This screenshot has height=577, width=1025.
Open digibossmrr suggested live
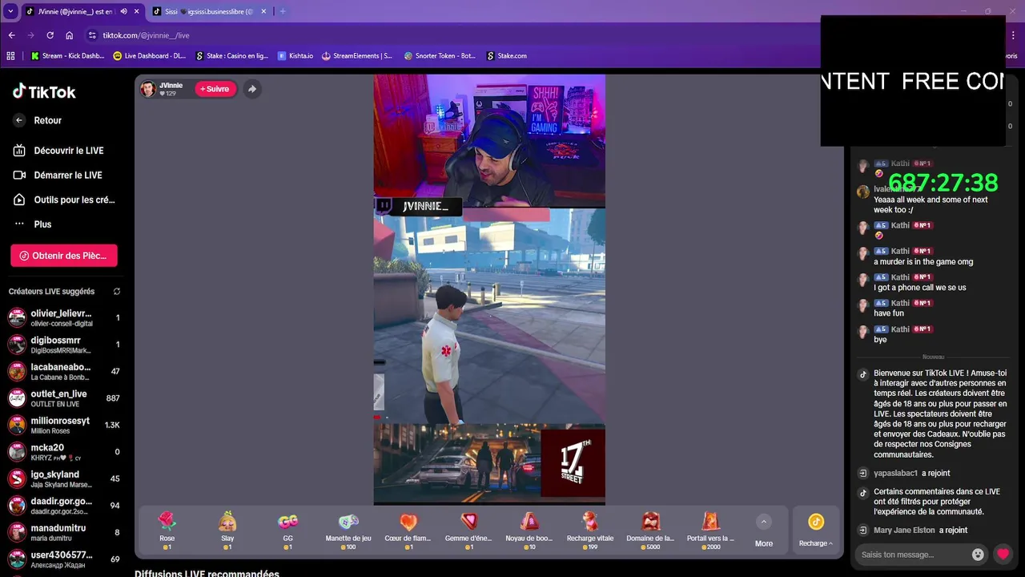[64, 345]
